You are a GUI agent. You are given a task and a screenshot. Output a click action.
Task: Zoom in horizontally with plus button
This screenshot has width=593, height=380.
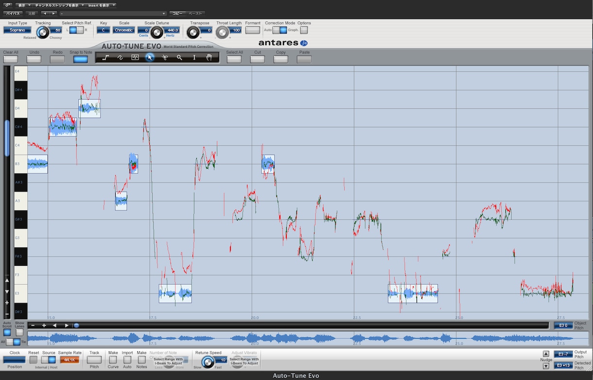click(44, 326)
